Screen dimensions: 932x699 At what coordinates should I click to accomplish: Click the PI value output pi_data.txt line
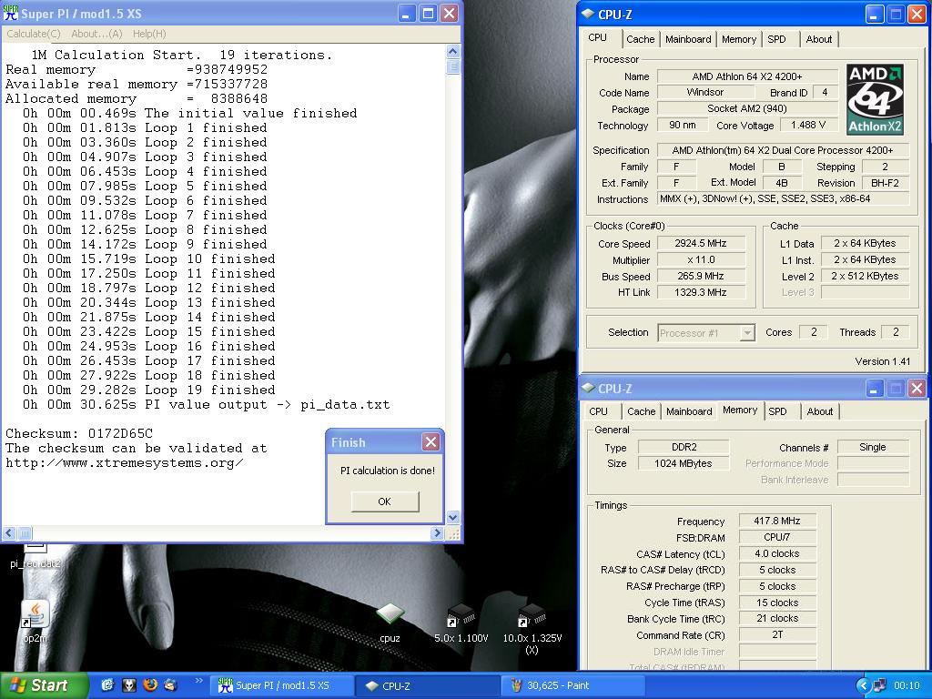coord(207,405)
